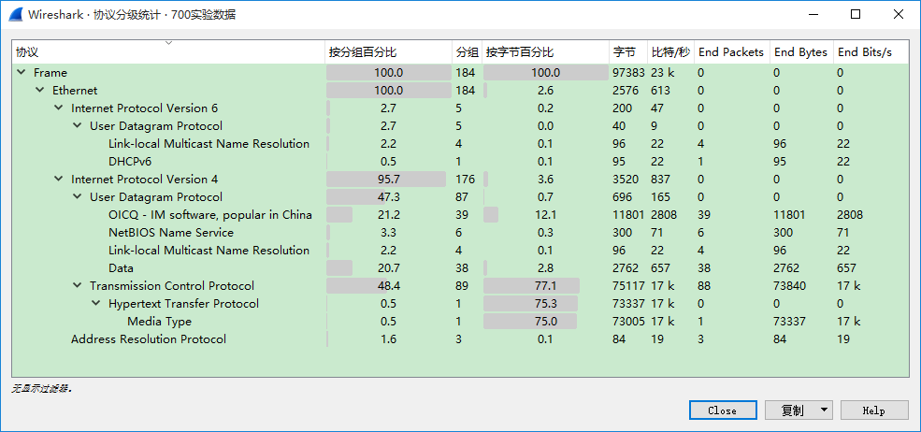Screen dimensions: 921x432
Task: Click the 2762 End Bytes value for Data
Action: [786, 268]
